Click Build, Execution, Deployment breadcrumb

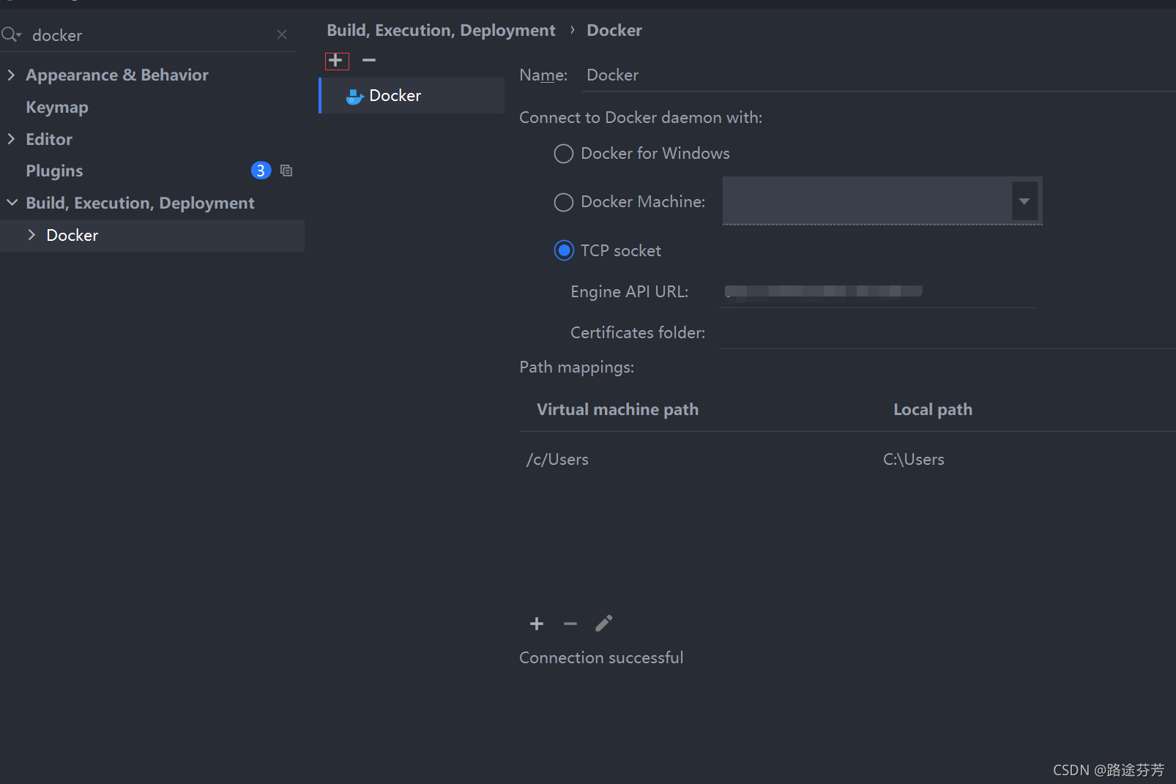441,30
